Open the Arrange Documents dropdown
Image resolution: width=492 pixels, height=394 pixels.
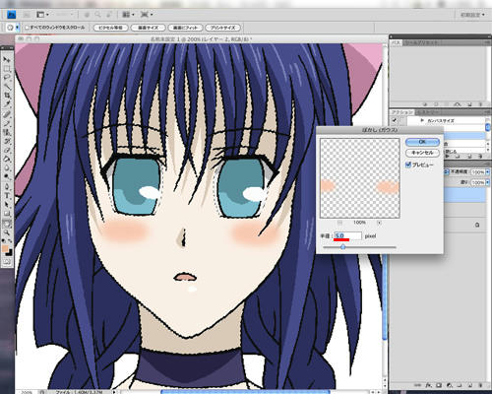coord(128,15)
